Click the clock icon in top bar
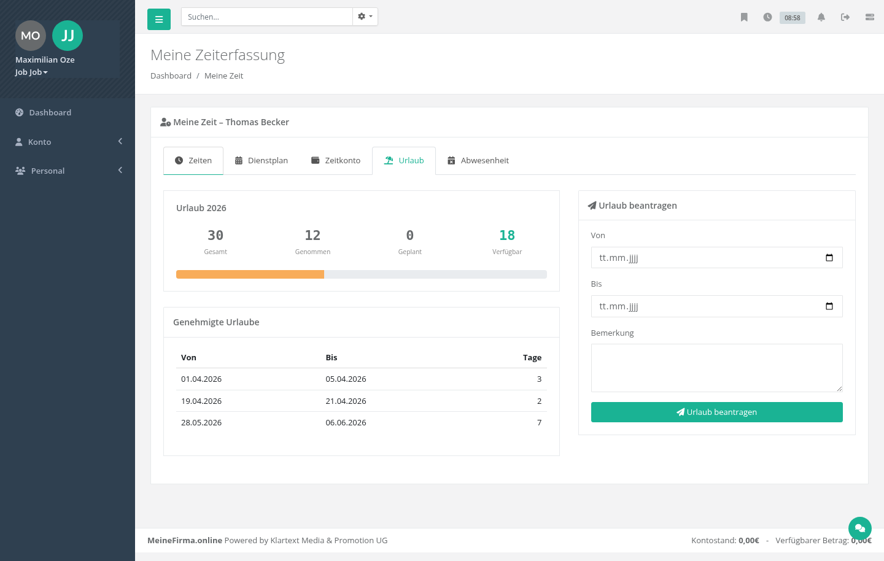The image size is (884, 561). [767, 17]
